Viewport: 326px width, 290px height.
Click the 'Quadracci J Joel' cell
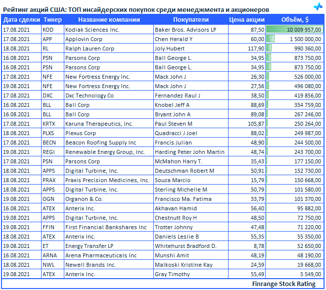coord(191,133)
